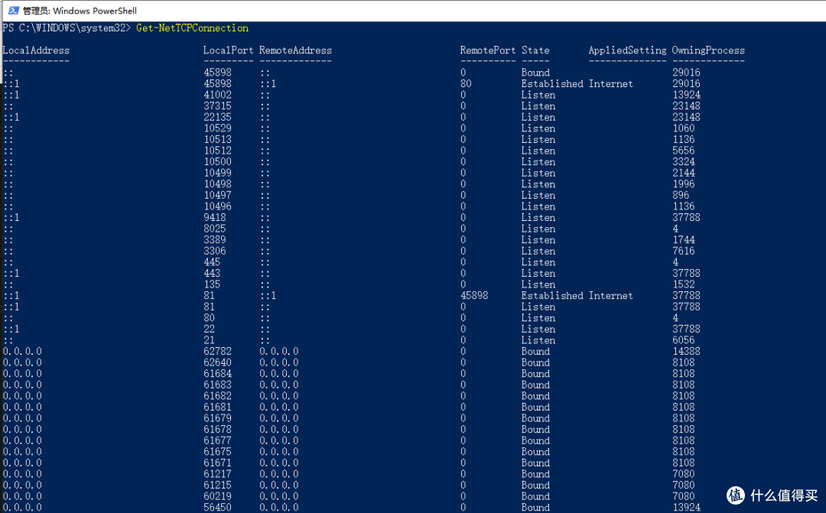Select local port value 22
The image size is (826, 513).
(x=209, y=329)
